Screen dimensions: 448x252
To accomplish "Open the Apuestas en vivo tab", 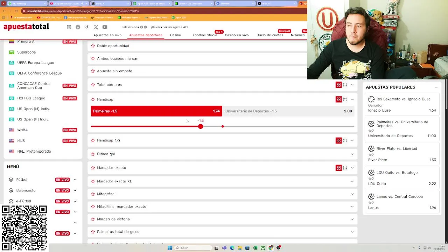I will pyautogui.click(x=107, y=35).
